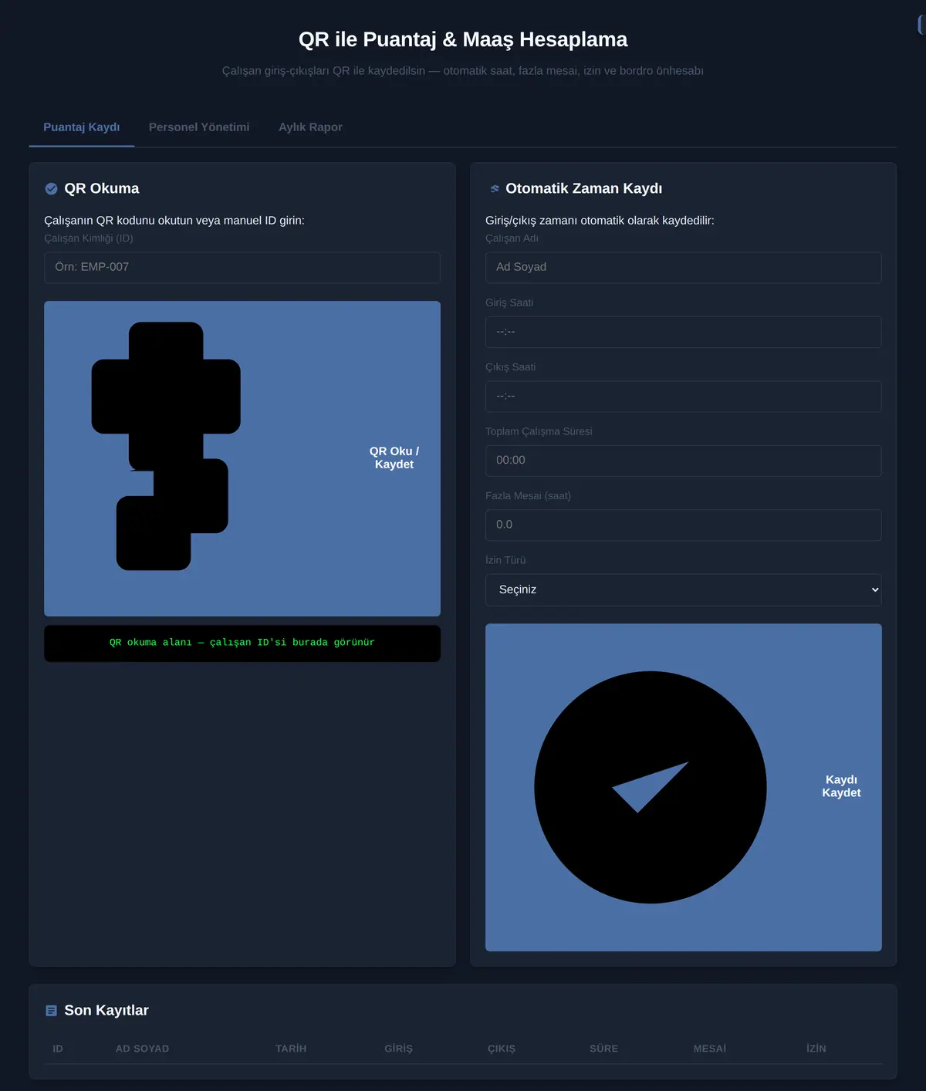The image size is (926, 1091).
Task: Click the list icon beside Son Kayıtlar
Action: point(51,1011)
